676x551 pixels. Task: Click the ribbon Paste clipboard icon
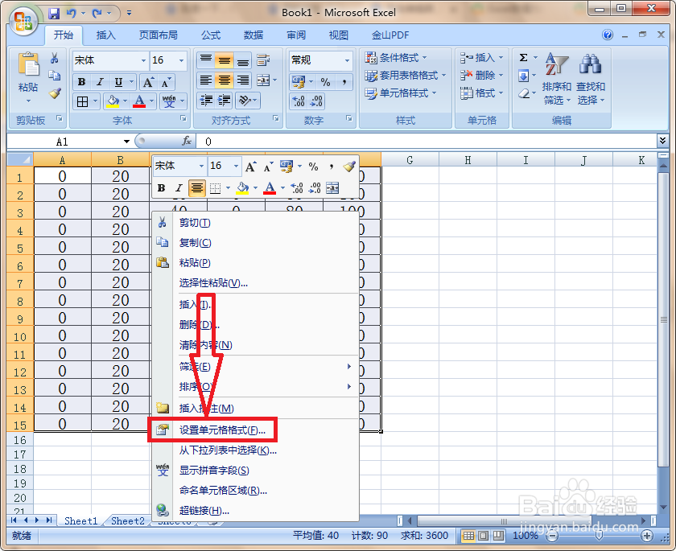click(x=28, y=66)
